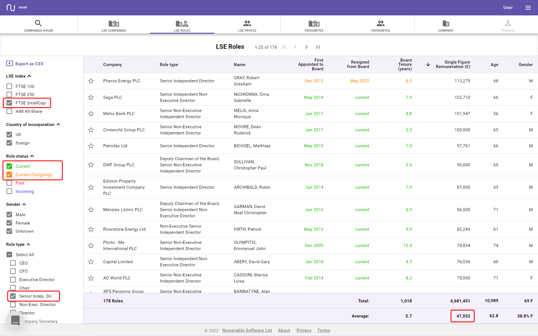Uncheck the foreign country checkbox
Viewport: 538px width, 336px height.
(9, 143)
